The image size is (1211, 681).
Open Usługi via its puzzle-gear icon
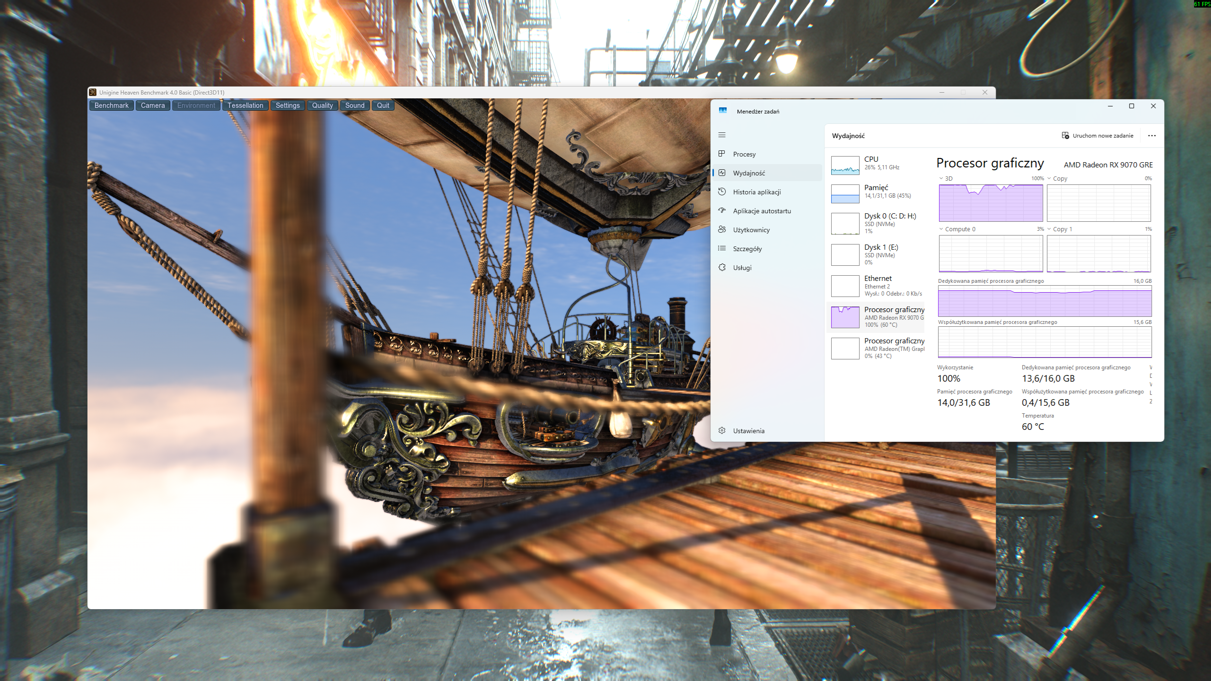point(722,267)
